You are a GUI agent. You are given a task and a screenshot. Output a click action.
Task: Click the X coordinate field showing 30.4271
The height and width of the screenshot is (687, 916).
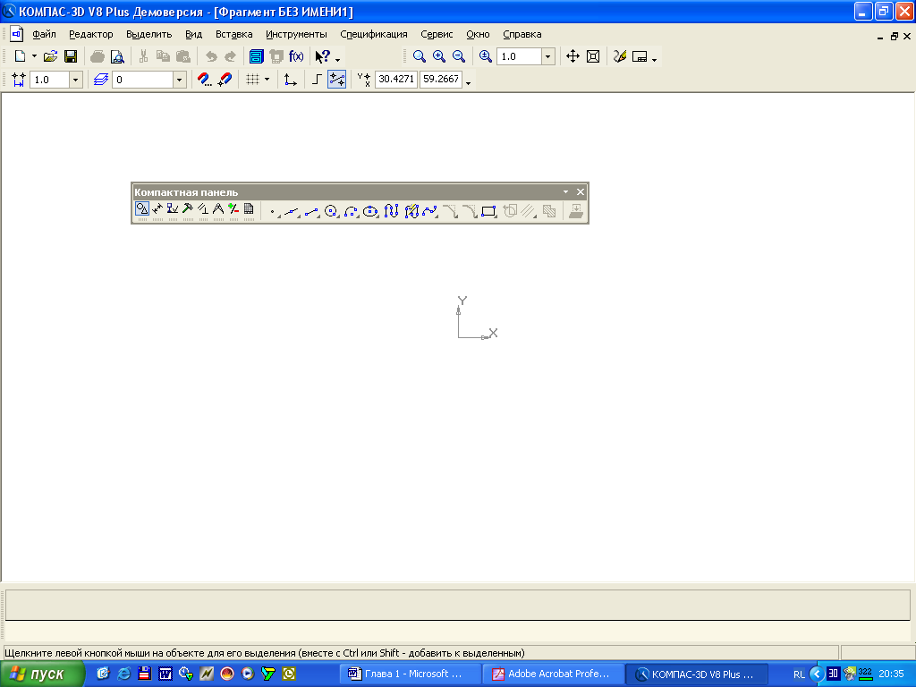[396, 79]
